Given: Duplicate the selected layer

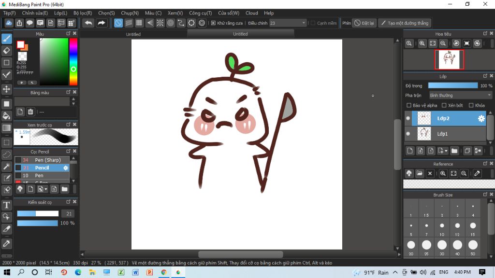Looking at the screenshot, I should 467,151.
